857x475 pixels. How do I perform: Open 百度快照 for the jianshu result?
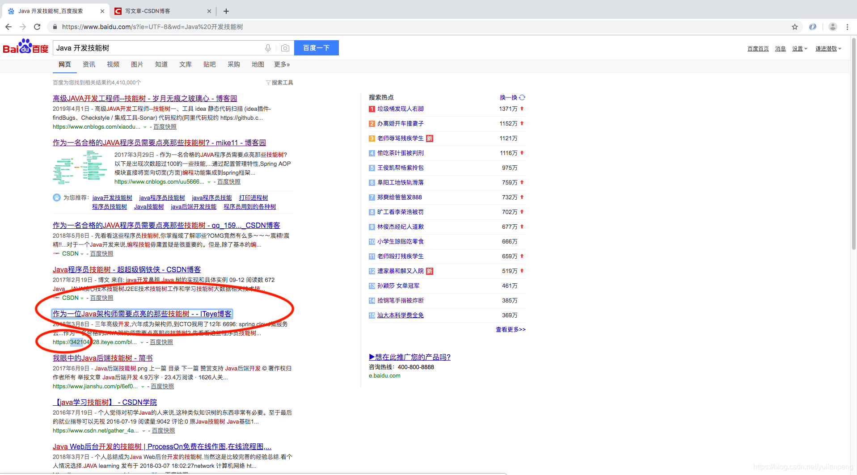coord(162,387)
